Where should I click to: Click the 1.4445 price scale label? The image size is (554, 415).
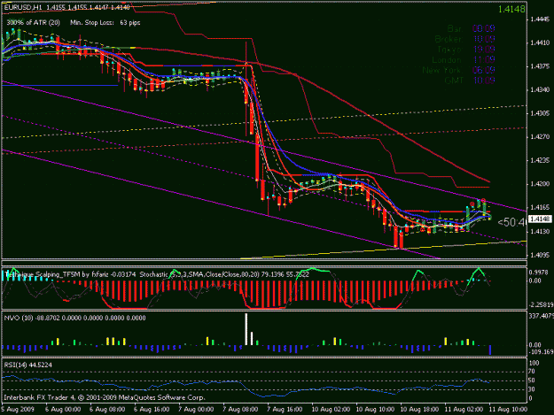[540, 19]
